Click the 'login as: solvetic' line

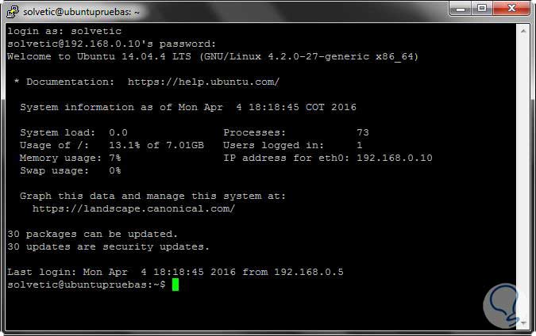pyautogui.click(x=64, y=31)
